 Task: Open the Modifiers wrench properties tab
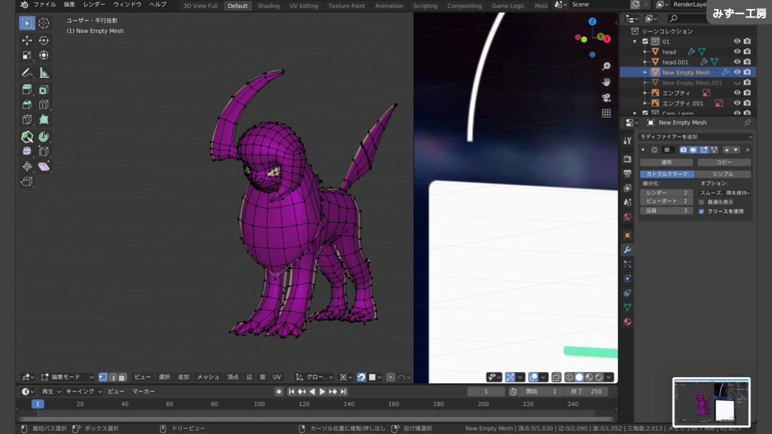(627, 250)
